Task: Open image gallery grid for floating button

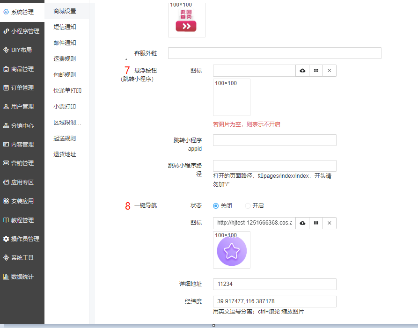Action: pos(316,71)
